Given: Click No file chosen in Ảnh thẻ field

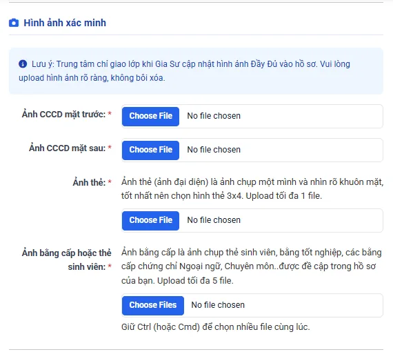Looking at the screenshot, I should 214,220.
